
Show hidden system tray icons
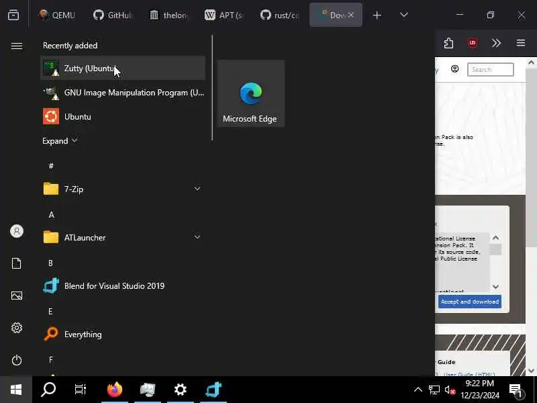coord(418,390)
